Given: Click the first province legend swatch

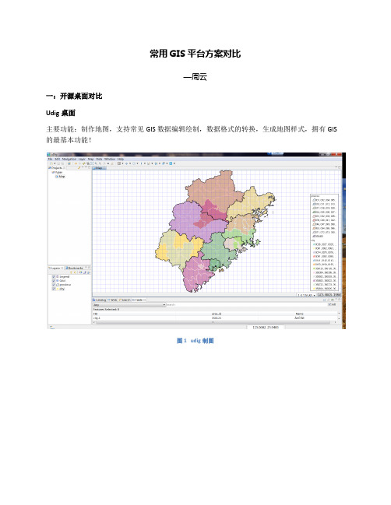Looking at the screenshot, I should click(313, 200).
